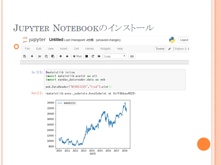Open the View menu
The width and height of the screenshot is (221, 165).
click(x=50, y=49)
